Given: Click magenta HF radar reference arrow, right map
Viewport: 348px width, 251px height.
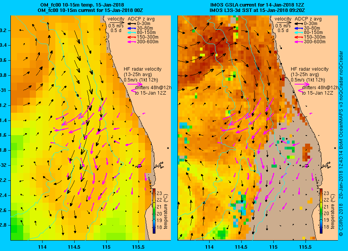Looking at the screenshot, I should [x=302, y=84].
